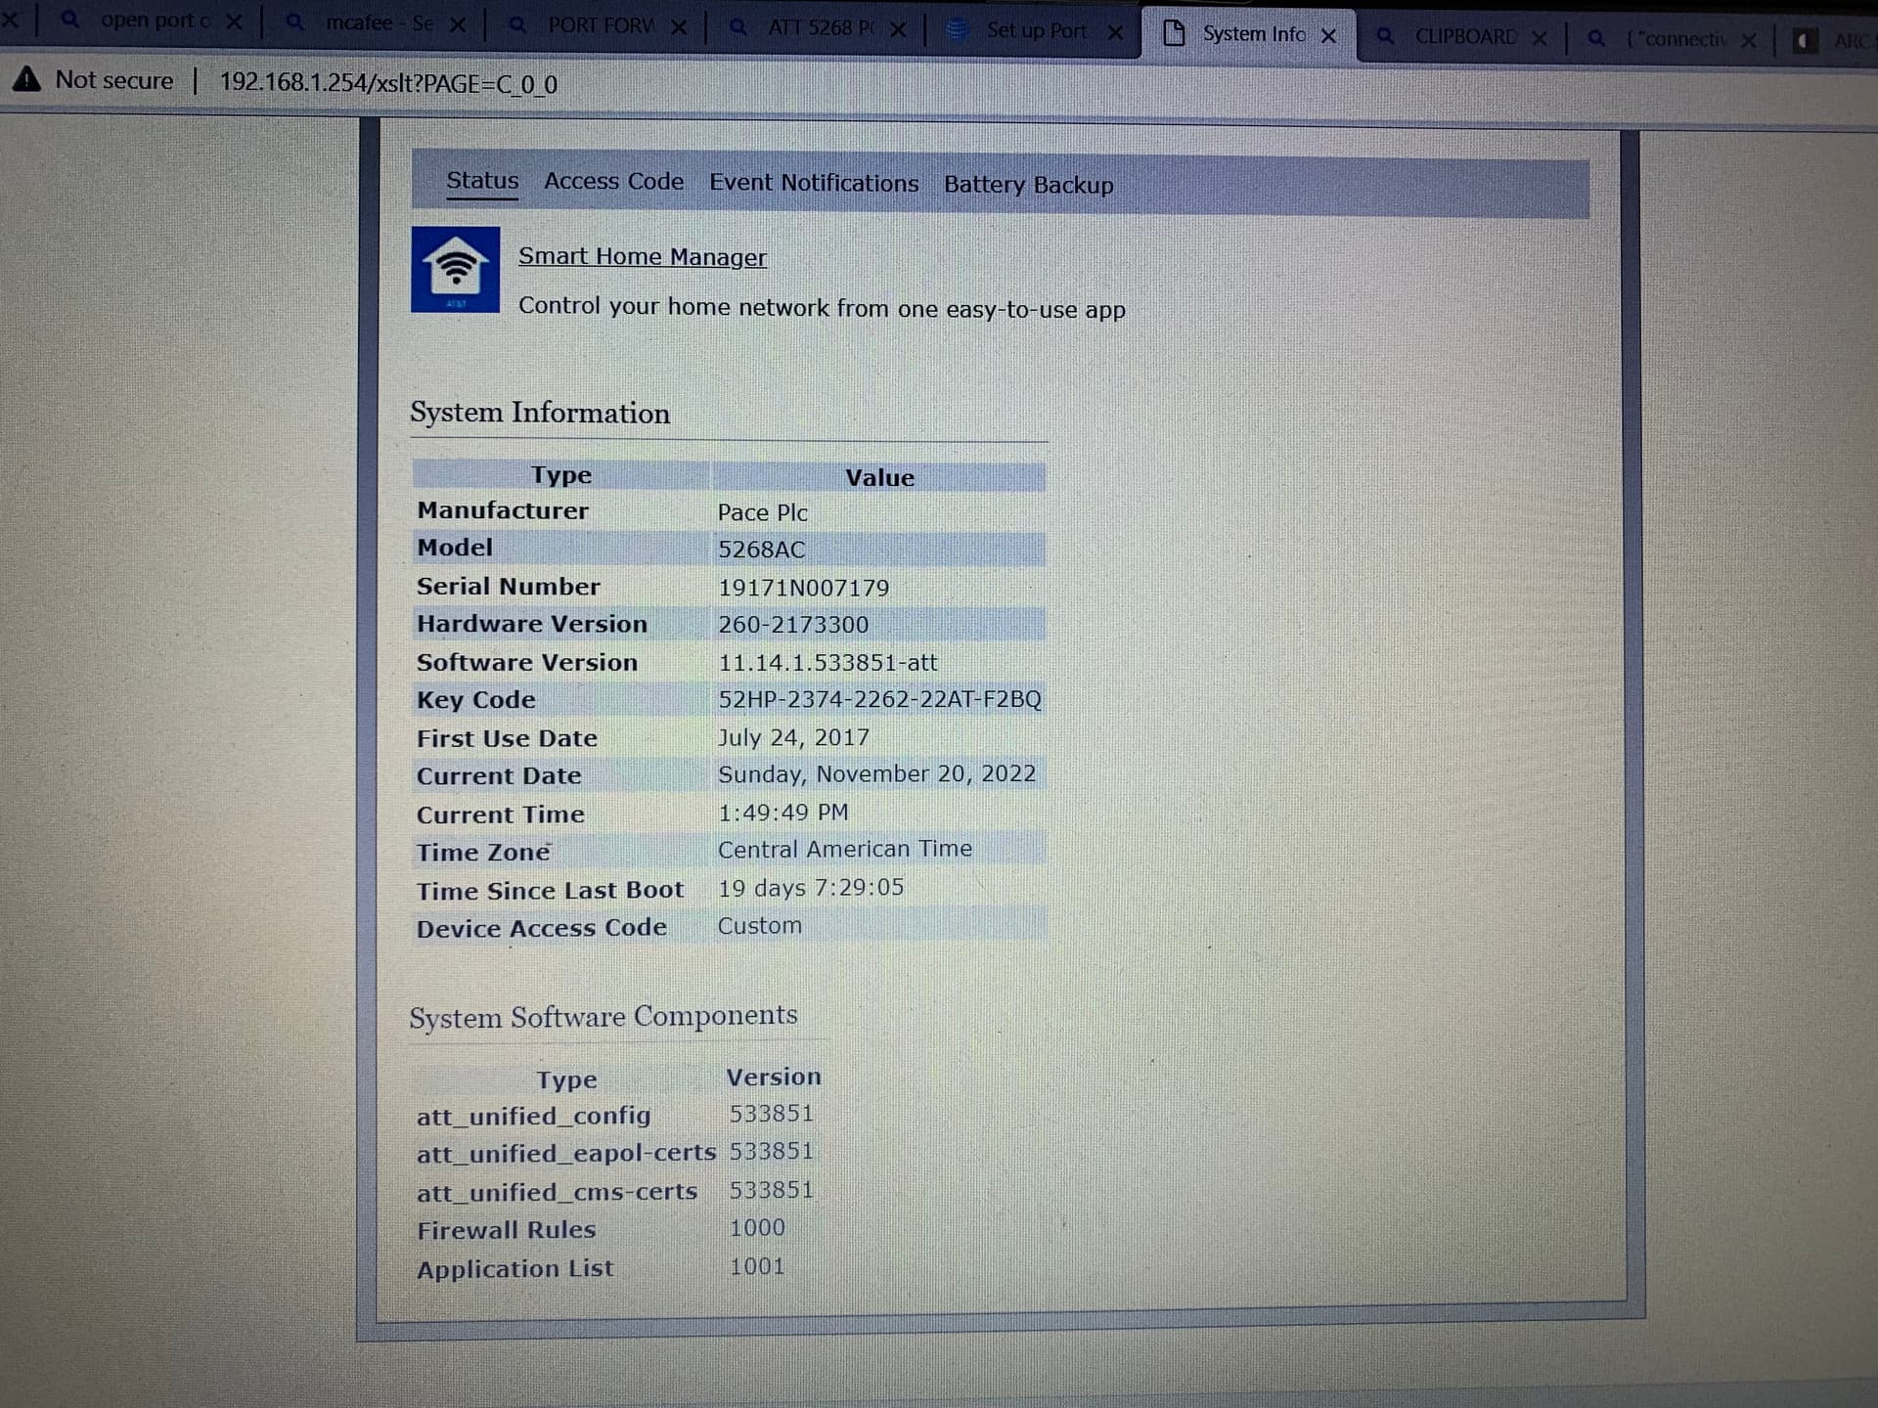Close the connectiv browser tab
The width and height of the screenshot is (1878, 1408).
pyautogui.click(x=1749, y=40)
